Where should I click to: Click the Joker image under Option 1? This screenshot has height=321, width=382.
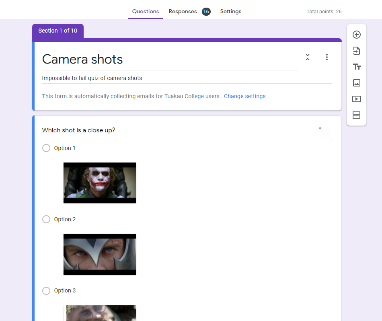[x=100, y=183]
